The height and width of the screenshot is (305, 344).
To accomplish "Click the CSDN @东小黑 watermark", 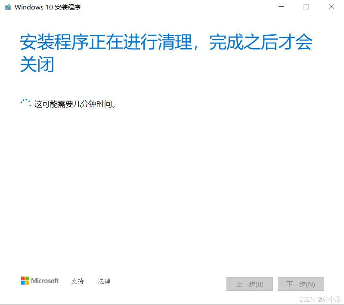I will (320, 299).
